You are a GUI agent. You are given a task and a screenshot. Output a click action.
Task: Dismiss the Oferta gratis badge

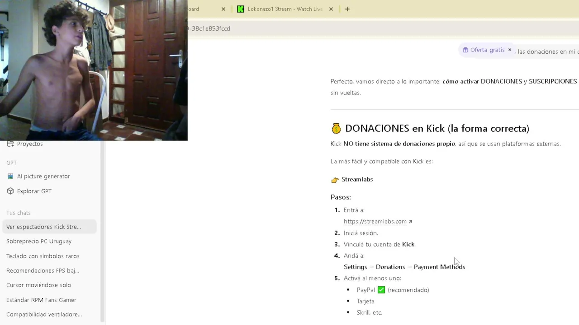coord(510,50)
